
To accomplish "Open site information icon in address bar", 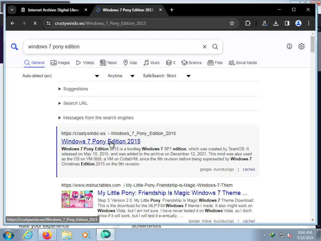I will tap(49, 23).
